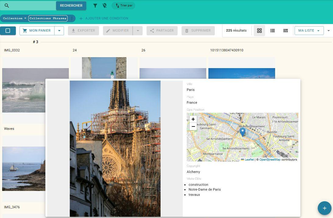Image resolution: width=333 pixels, height=218 pixels.
Task: Expand the Modifier dropdown arrow
Action: tap(138, 31)
